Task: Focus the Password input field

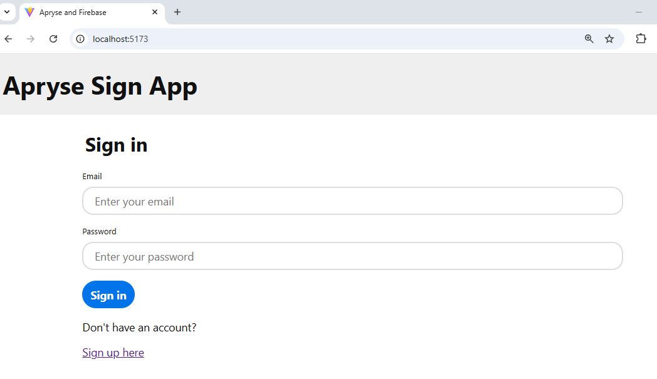Action: pyautogui.click(x=352, y=256)
